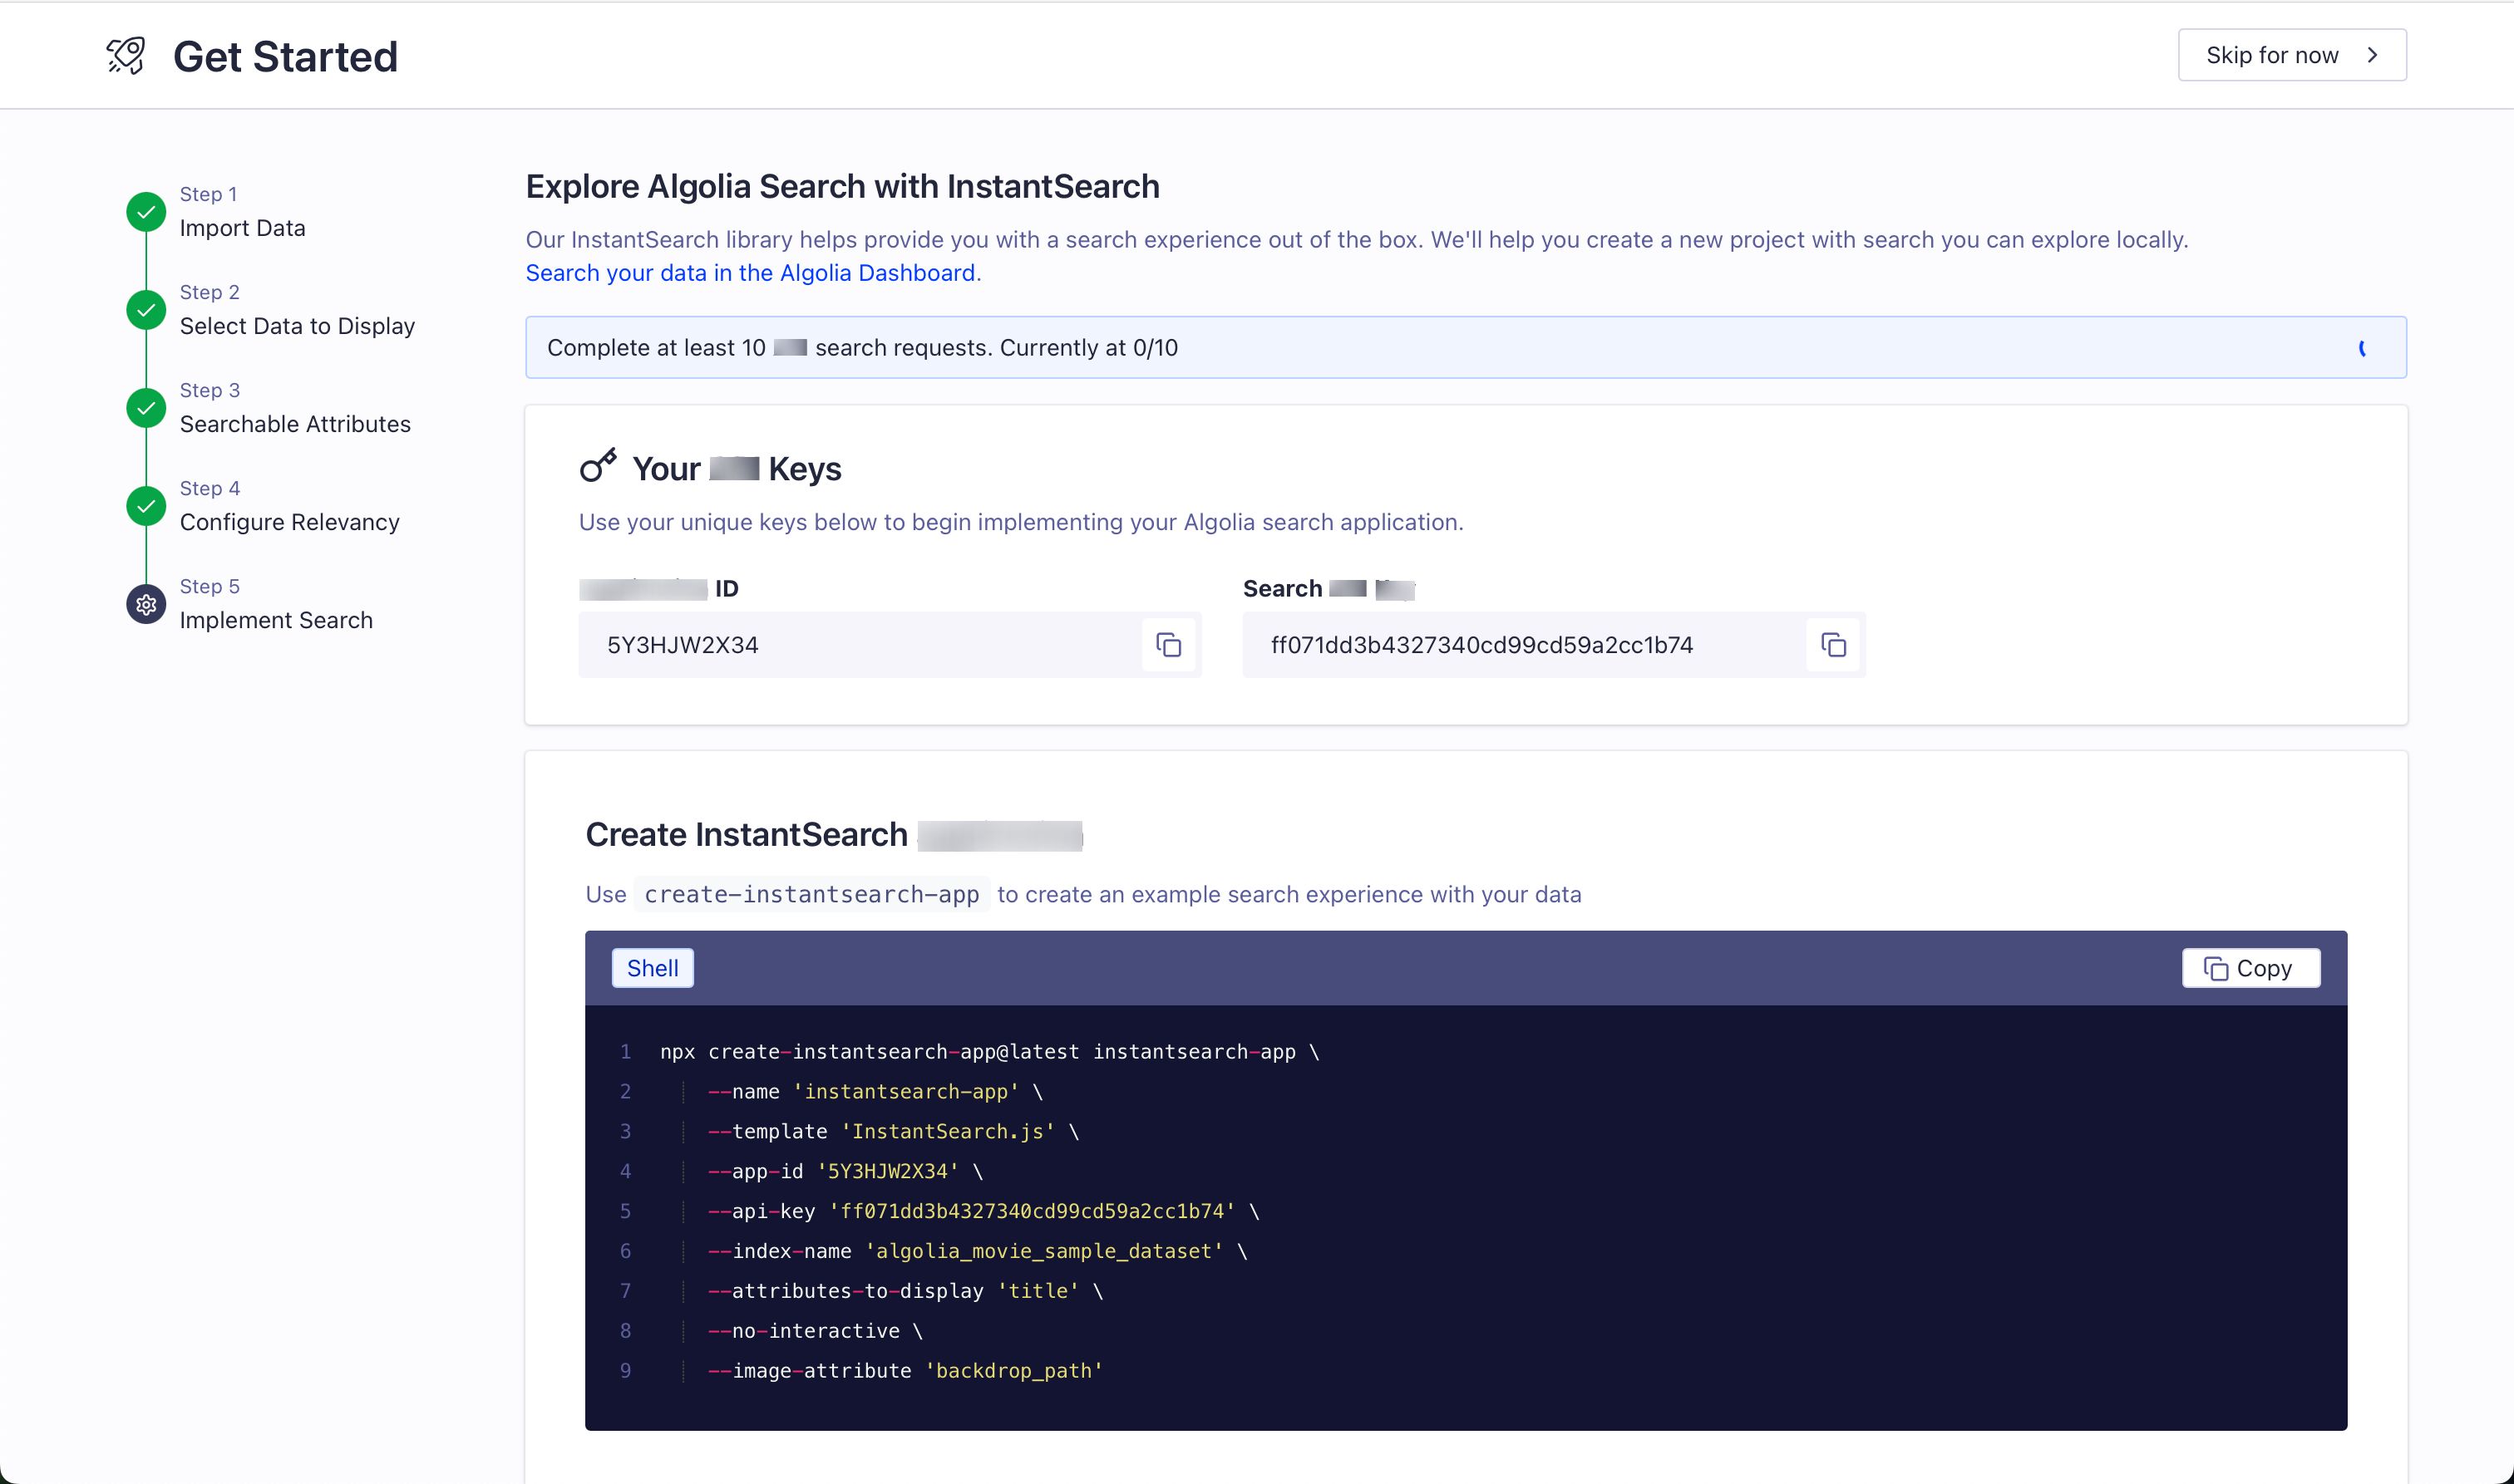Screen dimensions: 2514x1484
Task: Click Step 1 green checkmark icon
Action: (146, 212)
